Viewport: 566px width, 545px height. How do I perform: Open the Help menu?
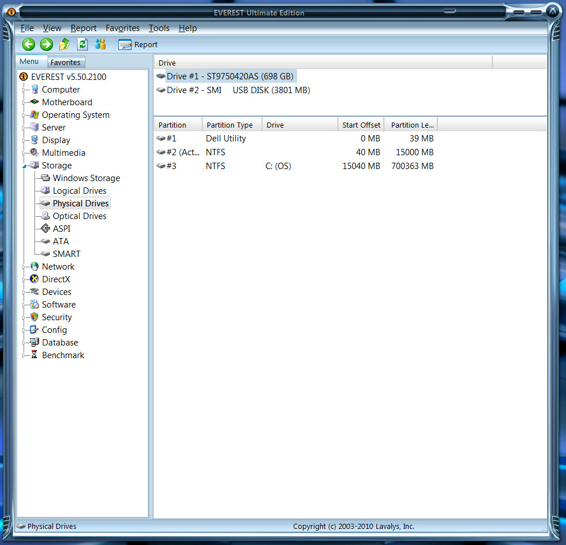(188, 28)
